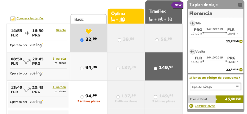Click the Cambiar divisa link
Screen dimensions: 247x114
(x=205, y=106)
